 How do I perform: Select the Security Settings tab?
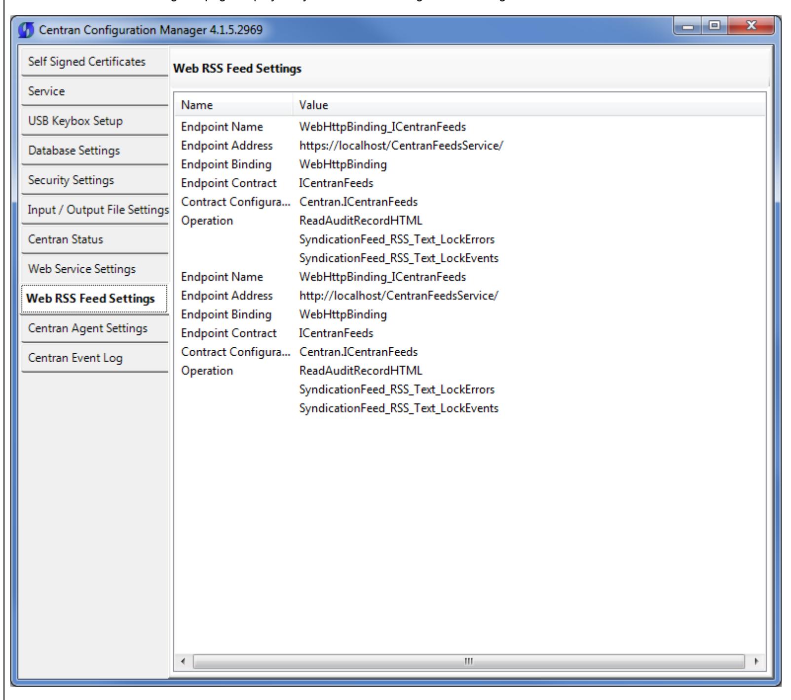coord(95,180)
